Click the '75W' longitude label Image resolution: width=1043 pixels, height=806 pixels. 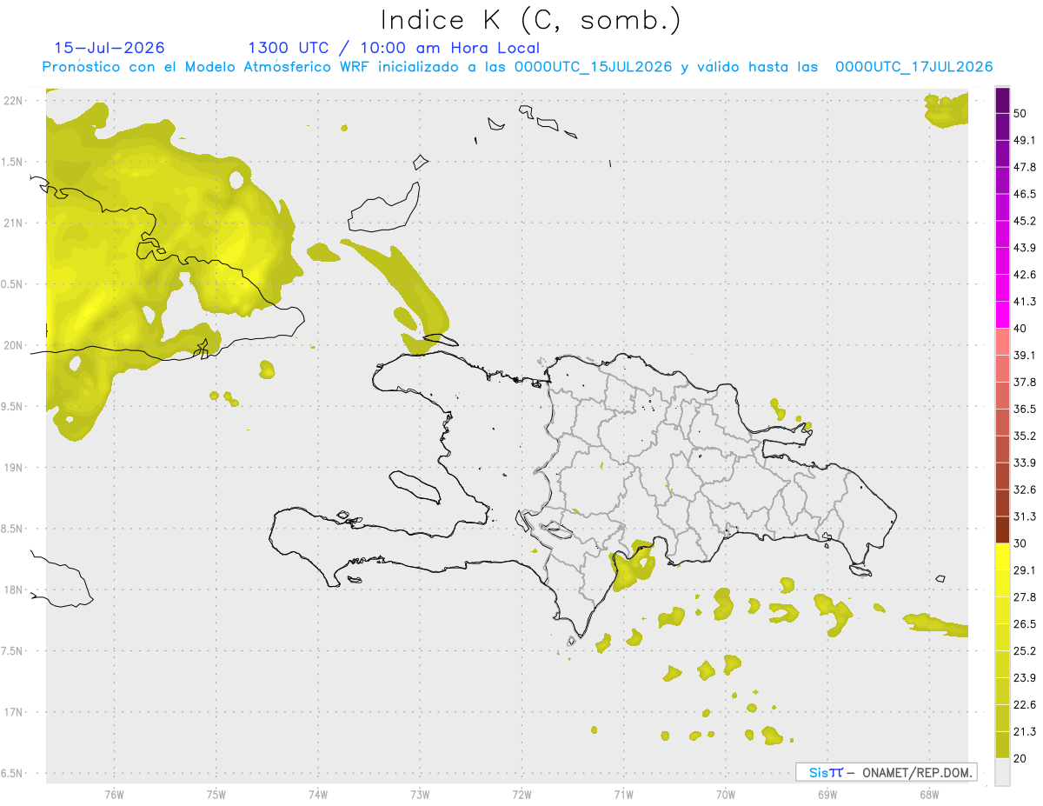pos(216,795)
